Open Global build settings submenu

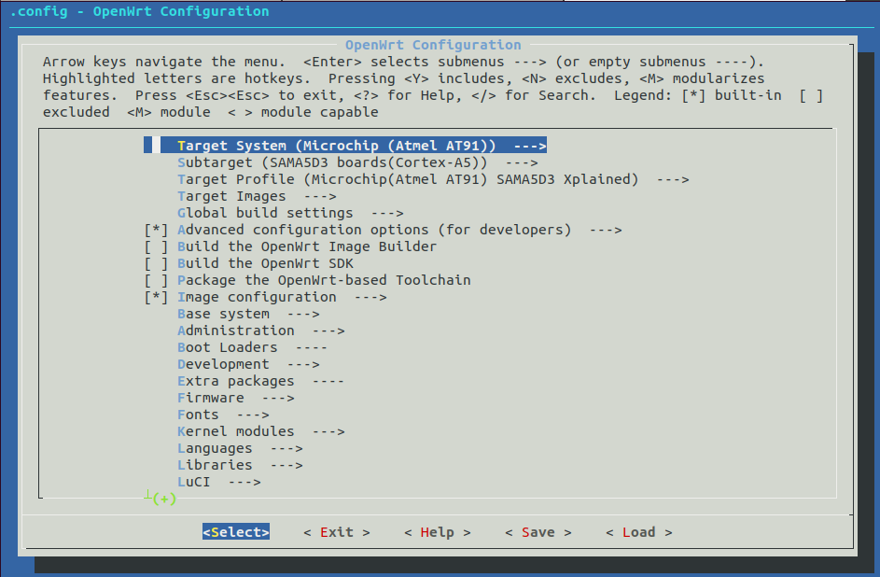click(290, 213)
